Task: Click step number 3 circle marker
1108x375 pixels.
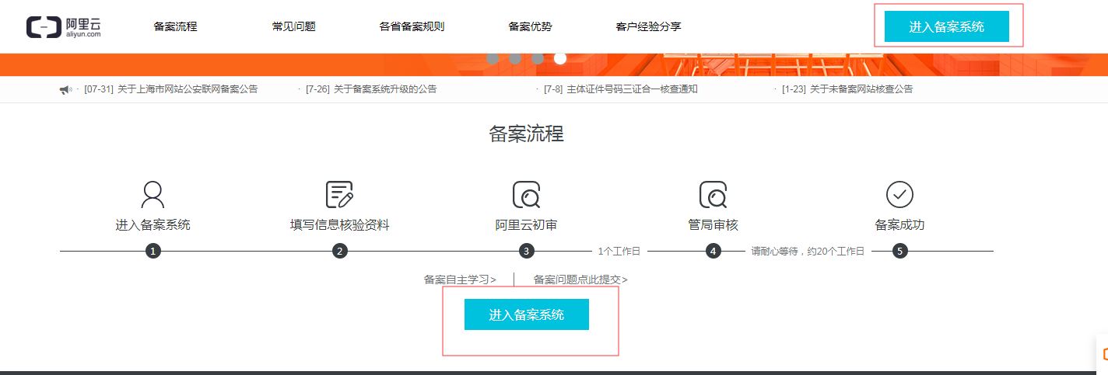Action: [527, 252]
